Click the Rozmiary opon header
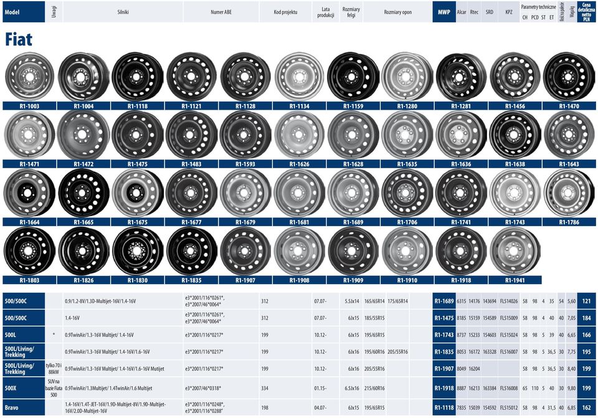Viewport: 598px width, 418px height. [x=397, y=12]
